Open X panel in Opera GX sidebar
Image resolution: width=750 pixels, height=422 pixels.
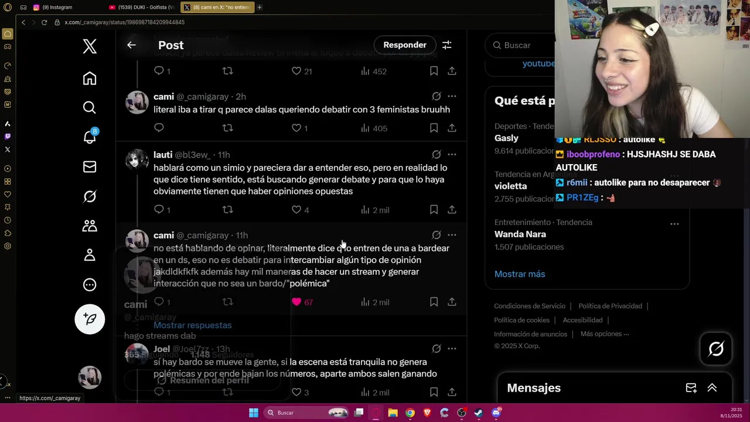7,149
